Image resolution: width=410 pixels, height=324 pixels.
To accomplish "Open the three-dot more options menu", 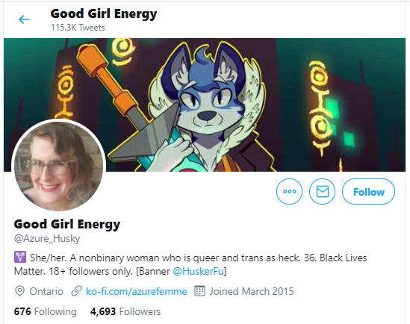I will [289, 192].
